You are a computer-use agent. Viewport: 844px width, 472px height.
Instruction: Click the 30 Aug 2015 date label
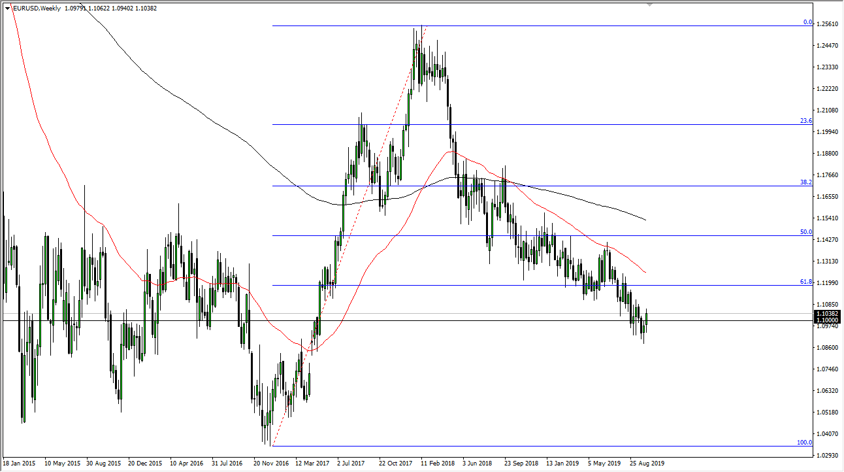[103, 463]
